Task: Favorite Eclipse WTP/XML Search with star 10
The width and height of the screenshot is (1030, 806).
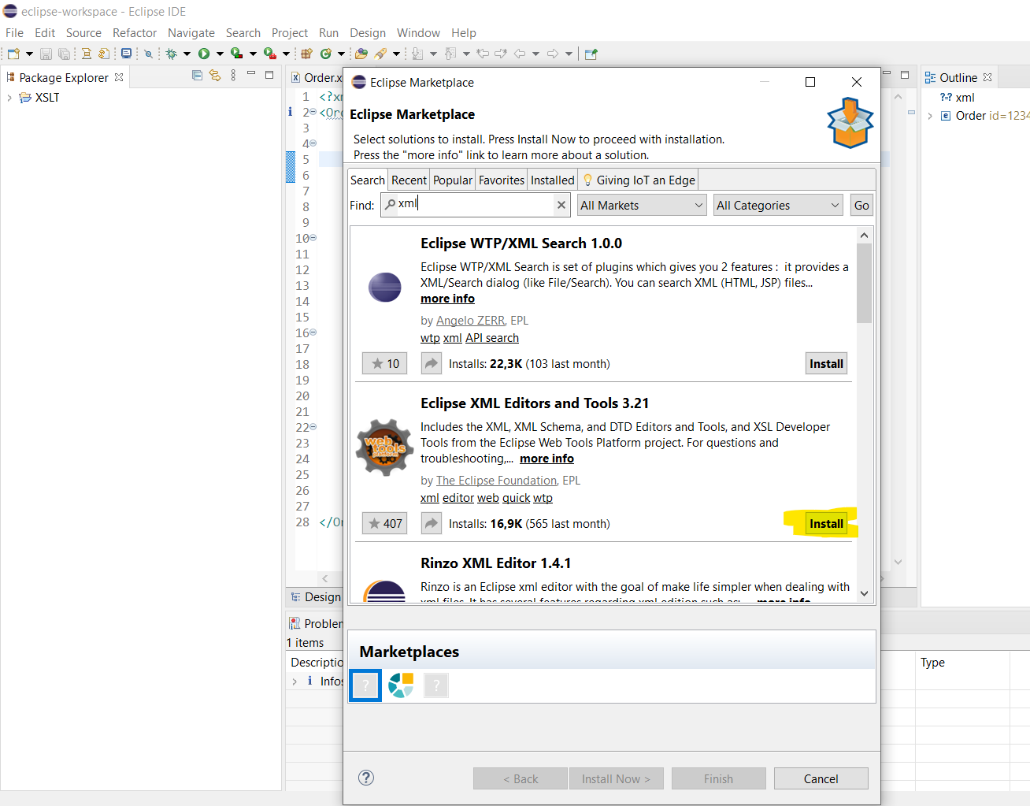Action: (x=385, y=363)
